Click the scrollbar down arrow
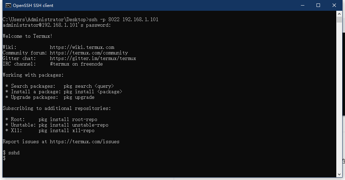This screenshot has height=180, width=345. [x=339, y=174]
